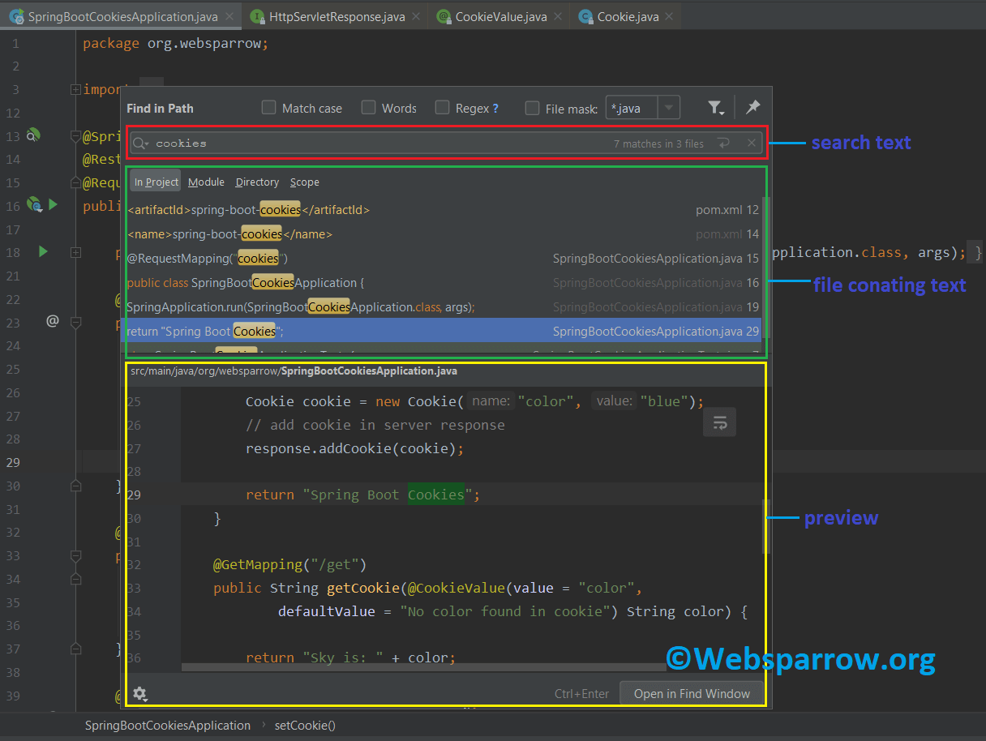
Task: Enable the Match case checkbox
Action: pyautogui.click(x=268, y=107)
